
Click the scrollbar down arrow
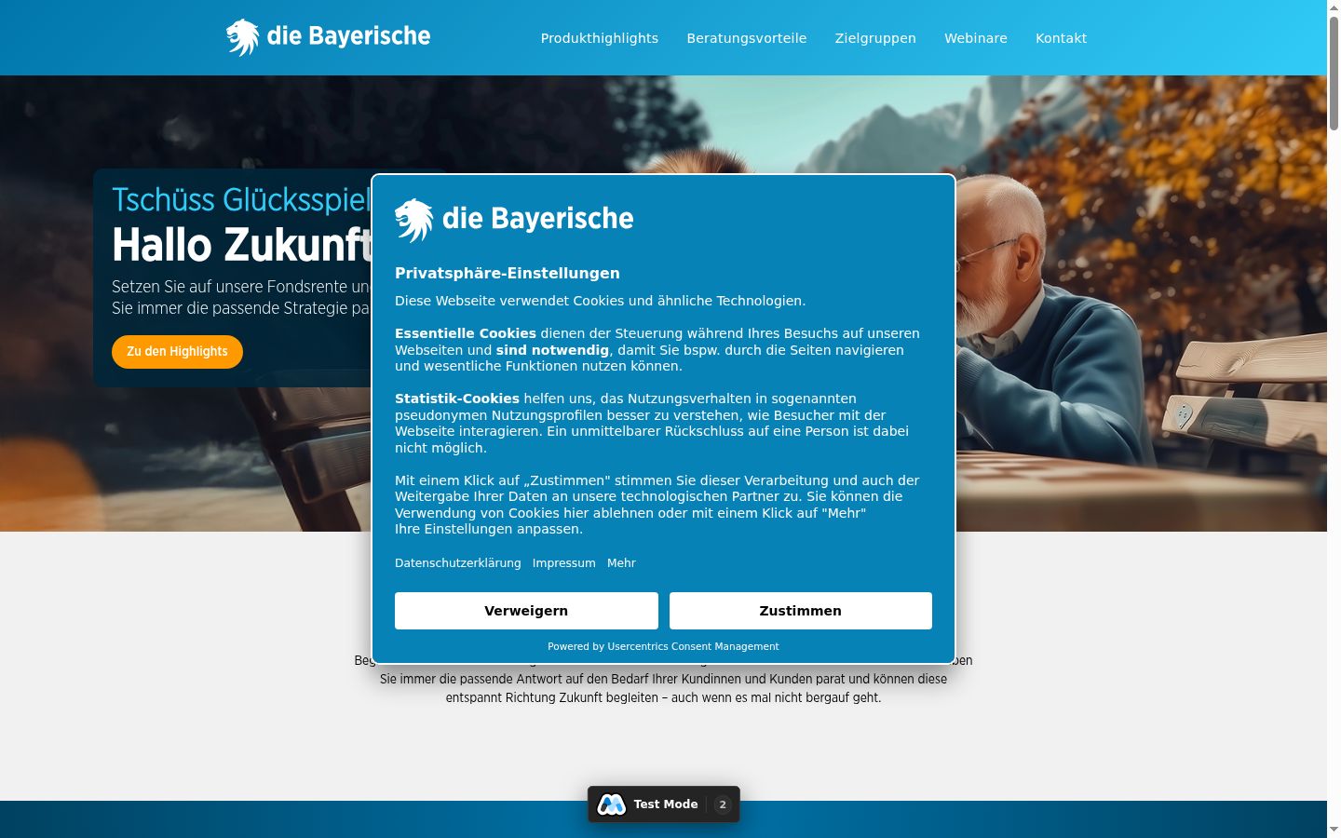click(x=1334, y=830)
